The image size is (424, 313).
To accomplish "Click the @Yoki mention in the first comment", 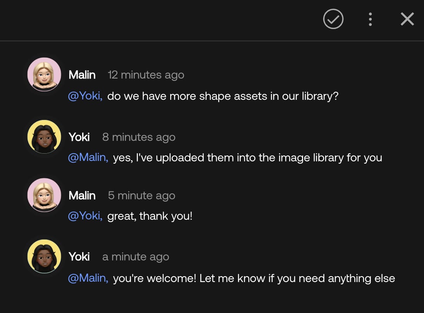I will point(85,96).
